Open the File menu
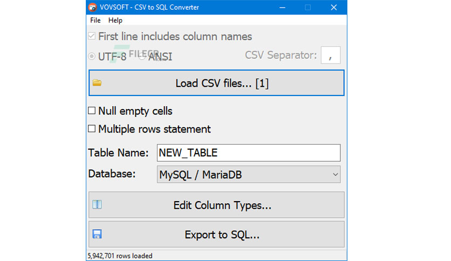This screenshot has height=261, width=451. click(x=95, y=20)
